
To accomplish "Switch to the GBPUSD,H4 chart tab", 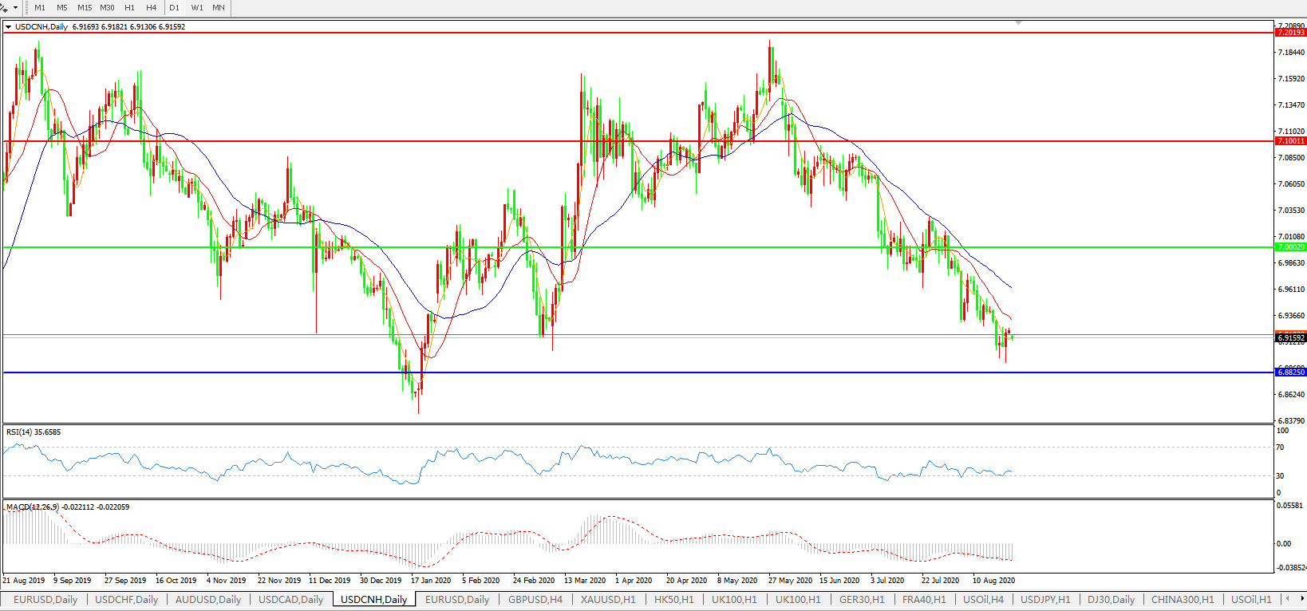I will [x=535, y=600].
